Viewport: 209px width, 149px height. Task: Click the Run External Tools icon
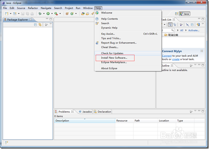(56, 14)
